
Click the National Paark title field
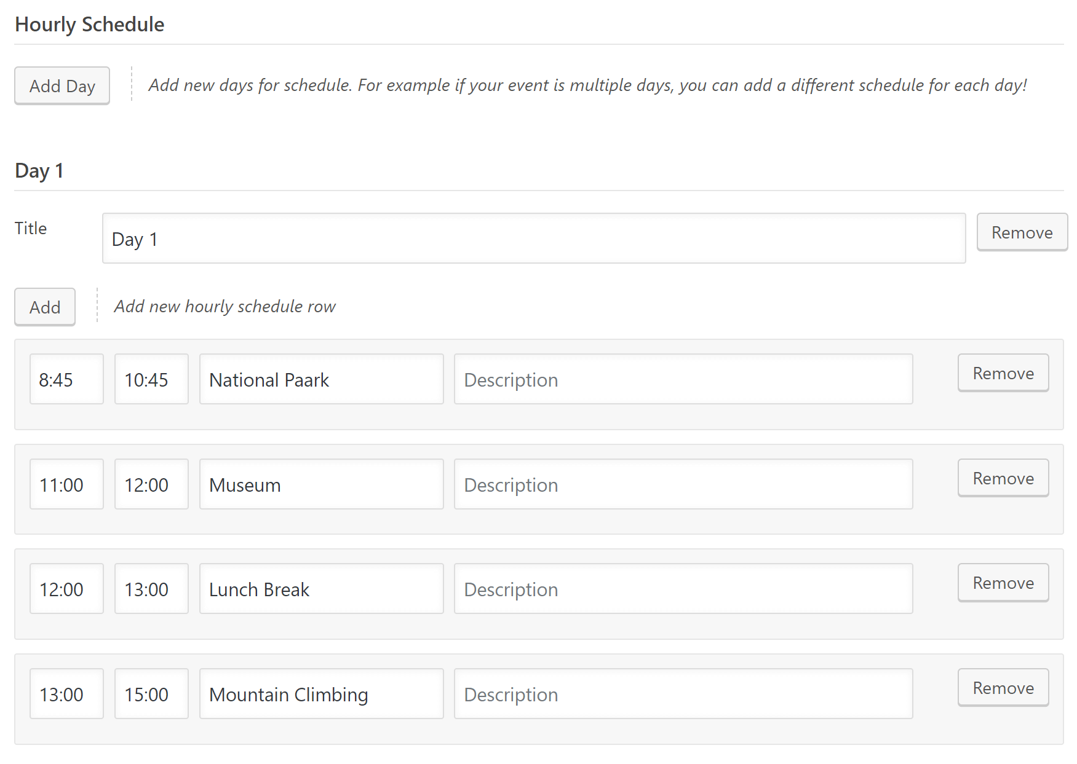coord(321,379)
